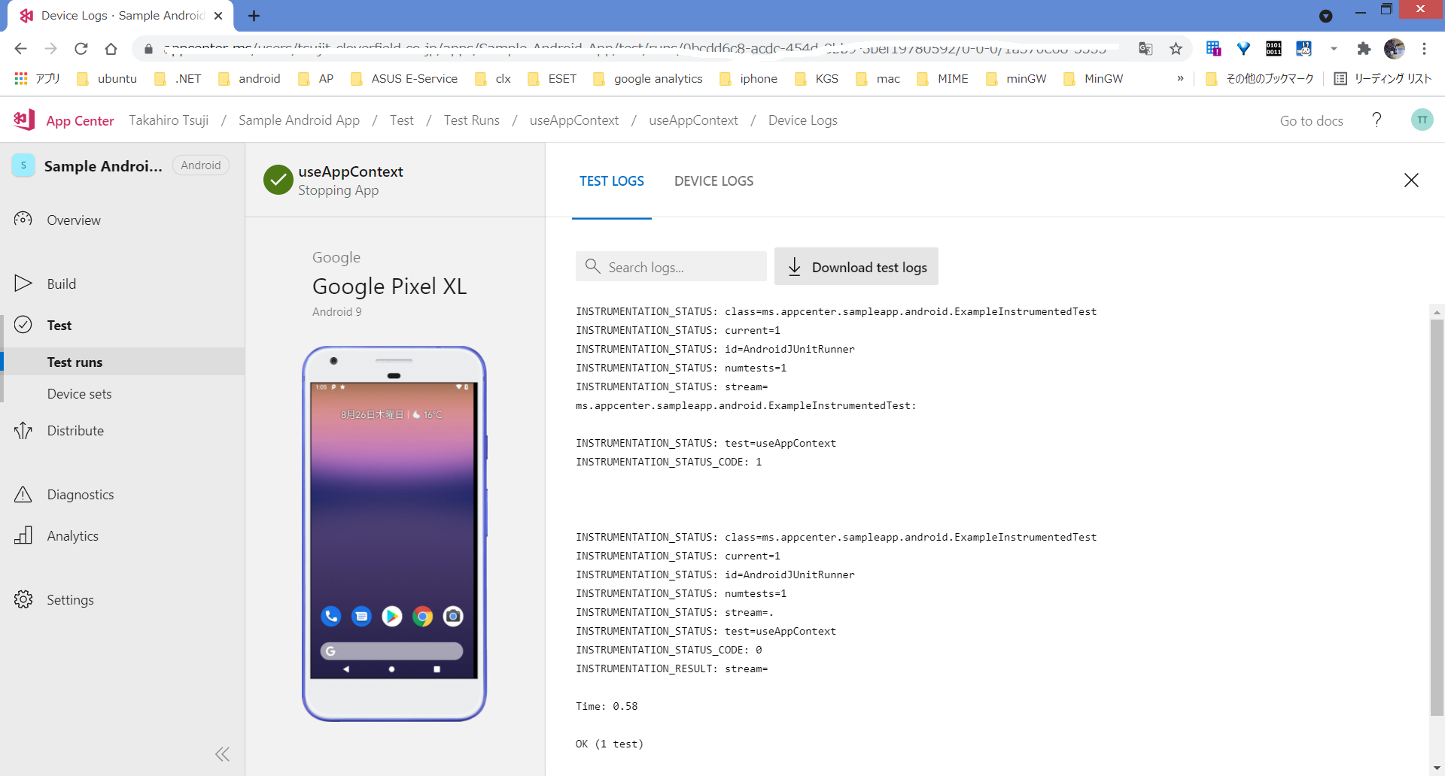The height and width of the screenshot is (776, 1445).
Task: Go to browser home page
Action: click(111, 49)
